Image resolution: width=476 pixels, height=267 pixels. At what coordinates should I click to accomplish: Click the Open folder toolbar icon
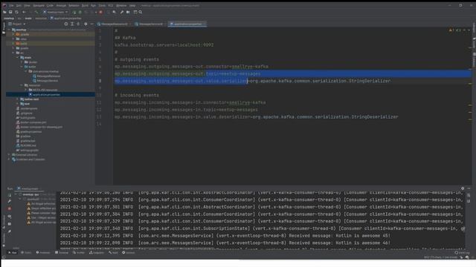(x=4, y=12)
